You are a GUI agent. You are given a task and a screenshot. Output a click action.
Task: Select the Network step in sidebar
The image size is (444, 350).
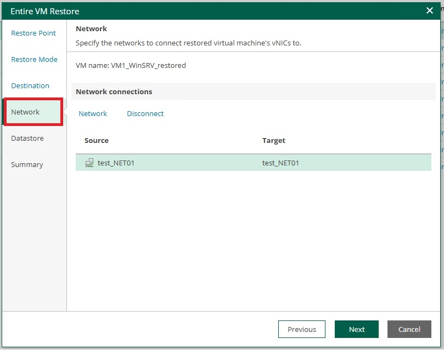coord(33,112)
